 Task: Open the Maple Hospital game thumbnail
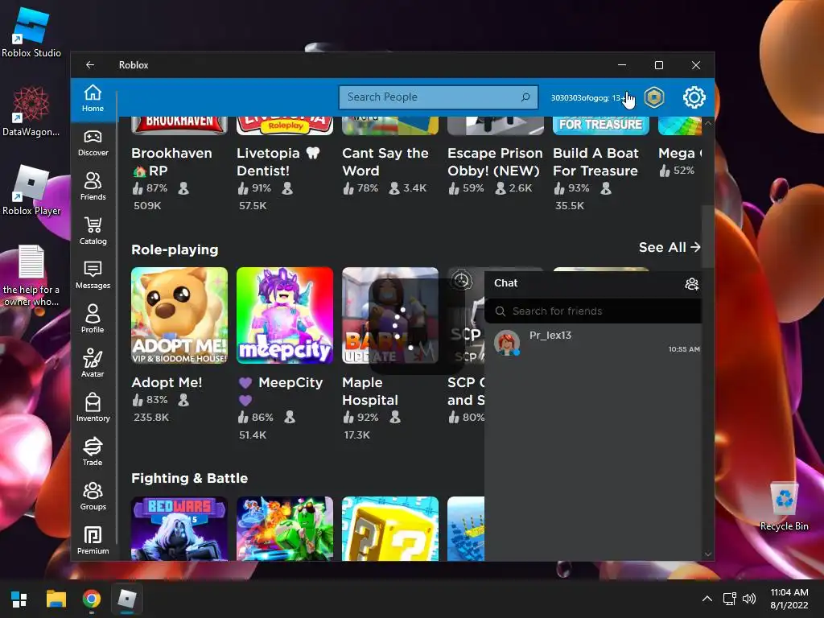(390, 315)
